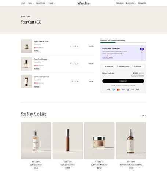Image resolution: width=167 pixels, height=178 pixels.
Task: Decrease Hydra Shine Lip Gloss quantity with minus
Action: pyautogui.click(x=73, y=46)
